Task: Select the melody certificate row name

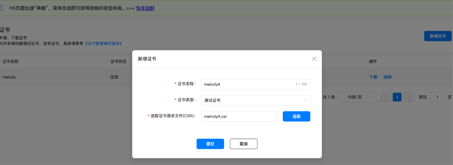Action: [9, 77]
